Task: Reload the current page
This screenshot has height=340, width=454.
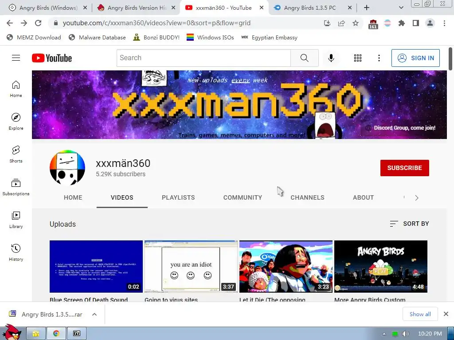Action: coord(38,23)
